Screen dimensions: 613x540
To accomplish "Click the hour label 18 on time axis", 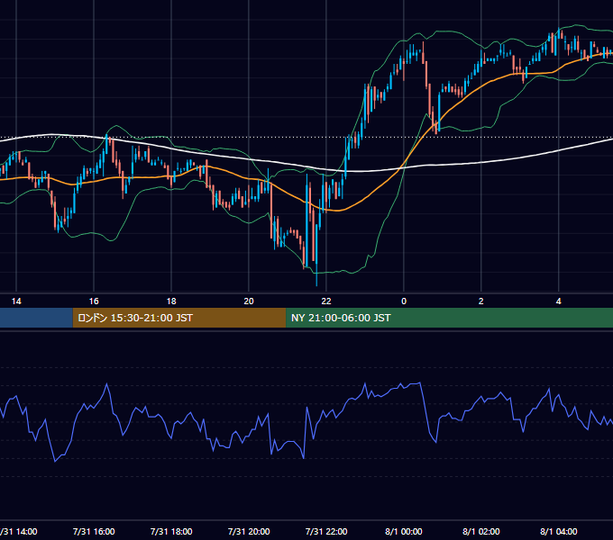I will [x=171, y=301].
